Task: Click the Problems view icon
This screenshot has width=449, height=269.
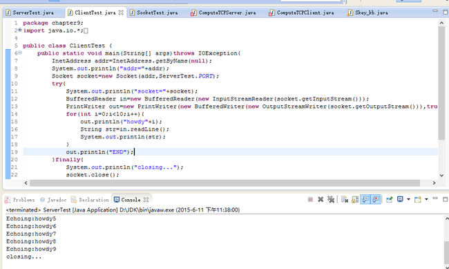Action: coord(8,200)
